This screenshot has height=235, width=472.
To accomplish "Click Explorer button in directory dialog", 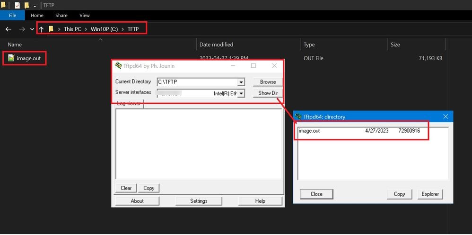I will tap(430, 194).
